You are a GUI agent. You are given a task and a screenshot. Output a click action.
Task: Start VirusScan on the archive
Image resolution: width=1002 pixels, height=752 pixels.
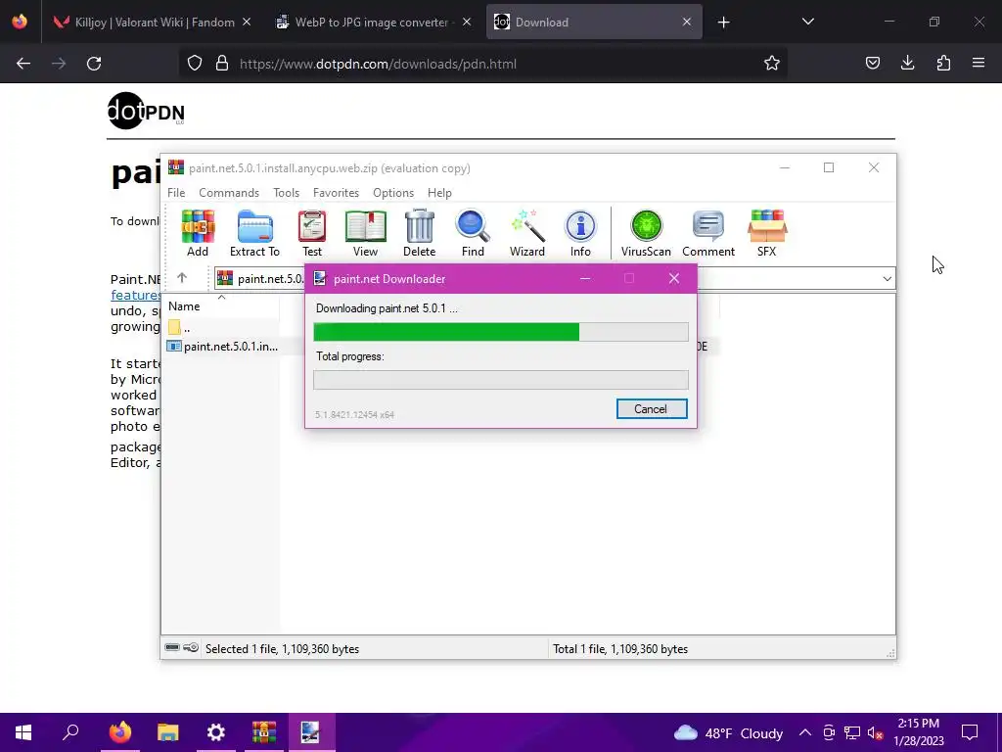646,233
